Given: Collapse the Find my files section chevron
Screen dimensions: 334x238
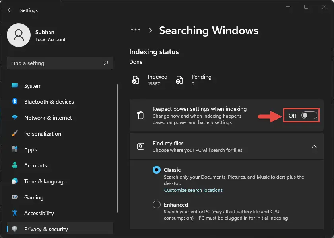Looking at the screenshot, I should pos(314,146).
